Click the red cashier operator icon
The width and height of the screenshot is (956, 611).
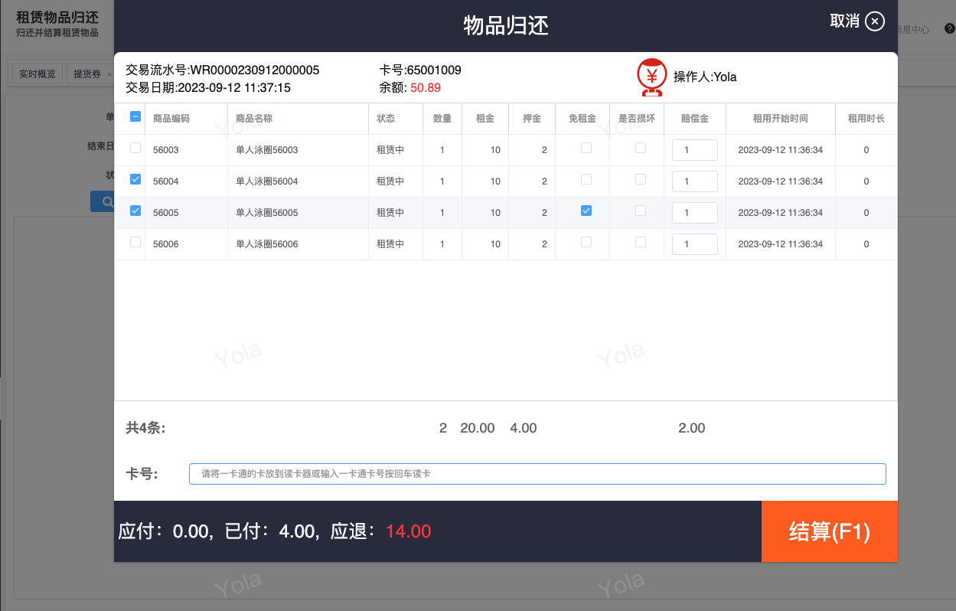(x=652, y=77)
